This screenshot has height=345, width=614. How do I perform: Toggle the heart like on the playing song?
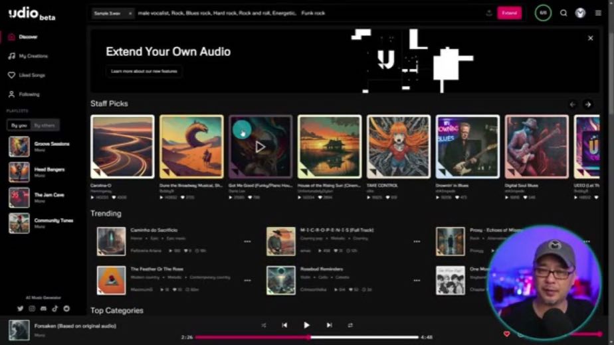tap(507, 334)
